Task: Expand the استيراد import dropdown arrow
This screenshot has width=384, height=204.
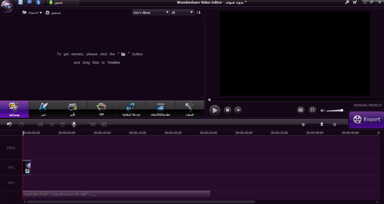Action: [x=41, y=13]
